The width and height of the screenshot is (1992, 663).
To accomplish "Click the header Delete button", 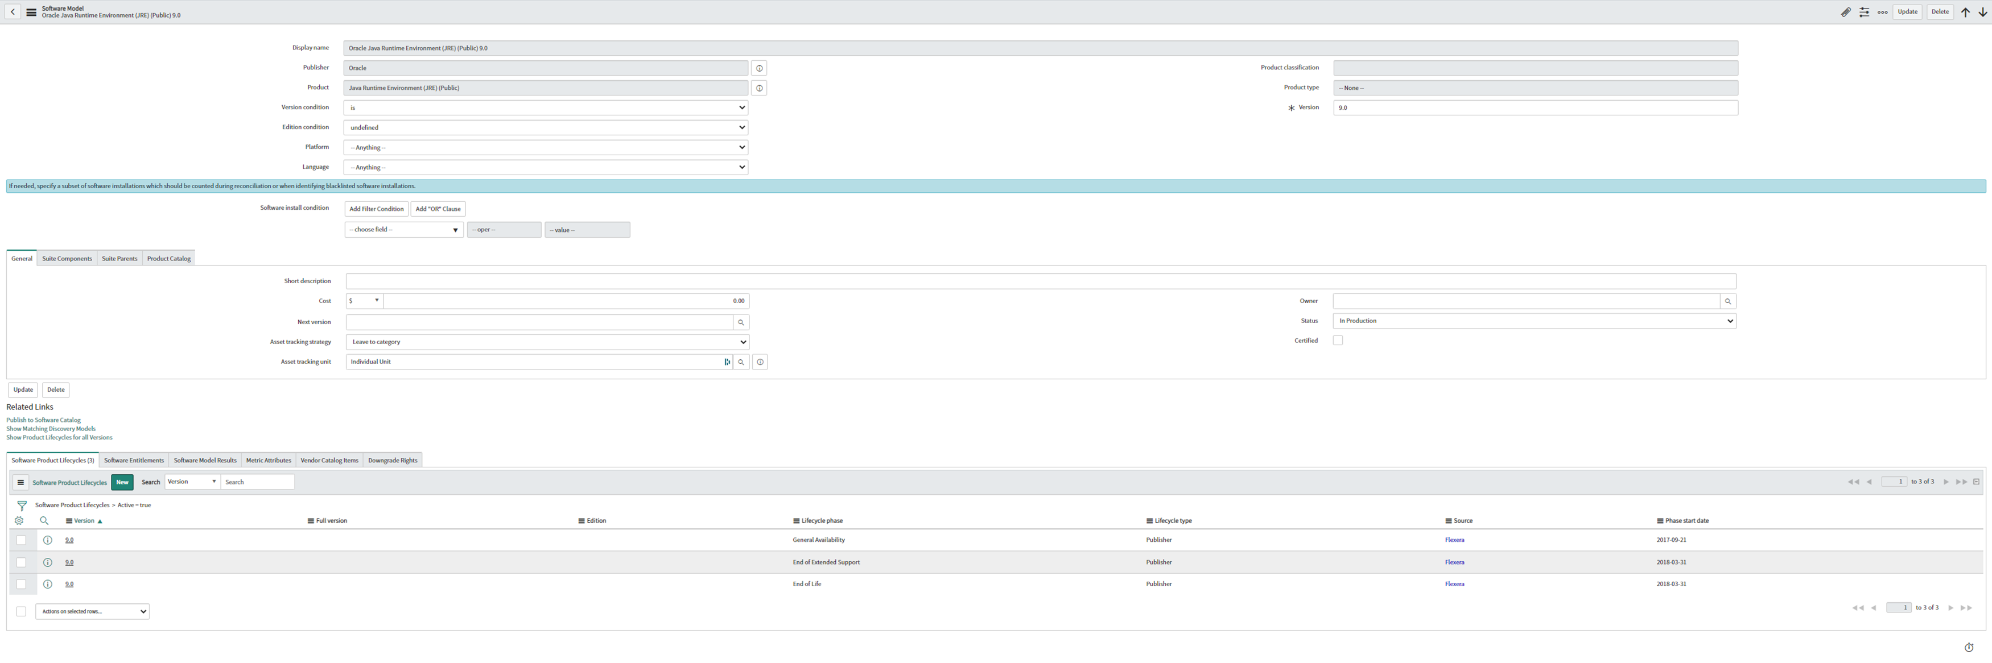I will (1940, 11).
